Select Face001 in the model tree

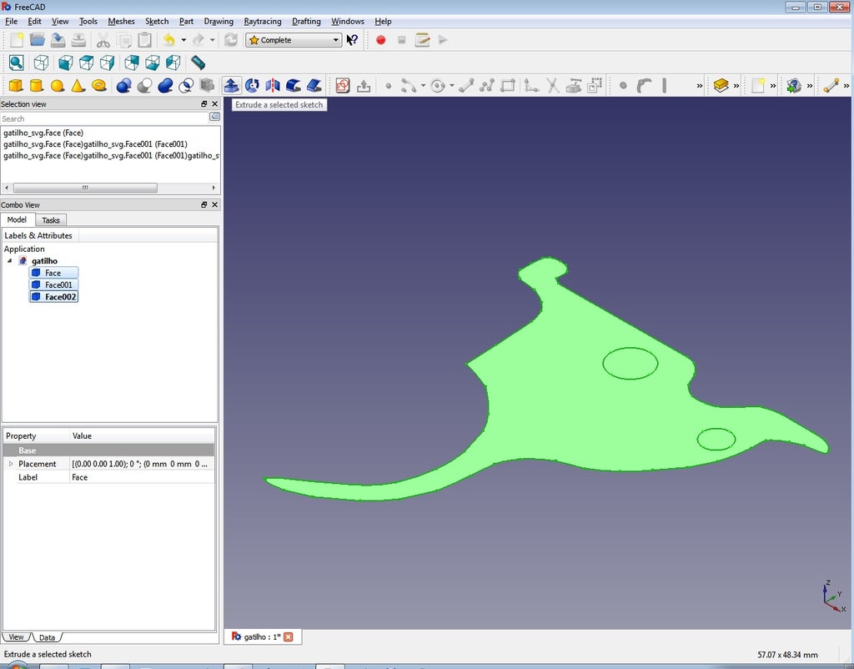(x=58, y=284)
